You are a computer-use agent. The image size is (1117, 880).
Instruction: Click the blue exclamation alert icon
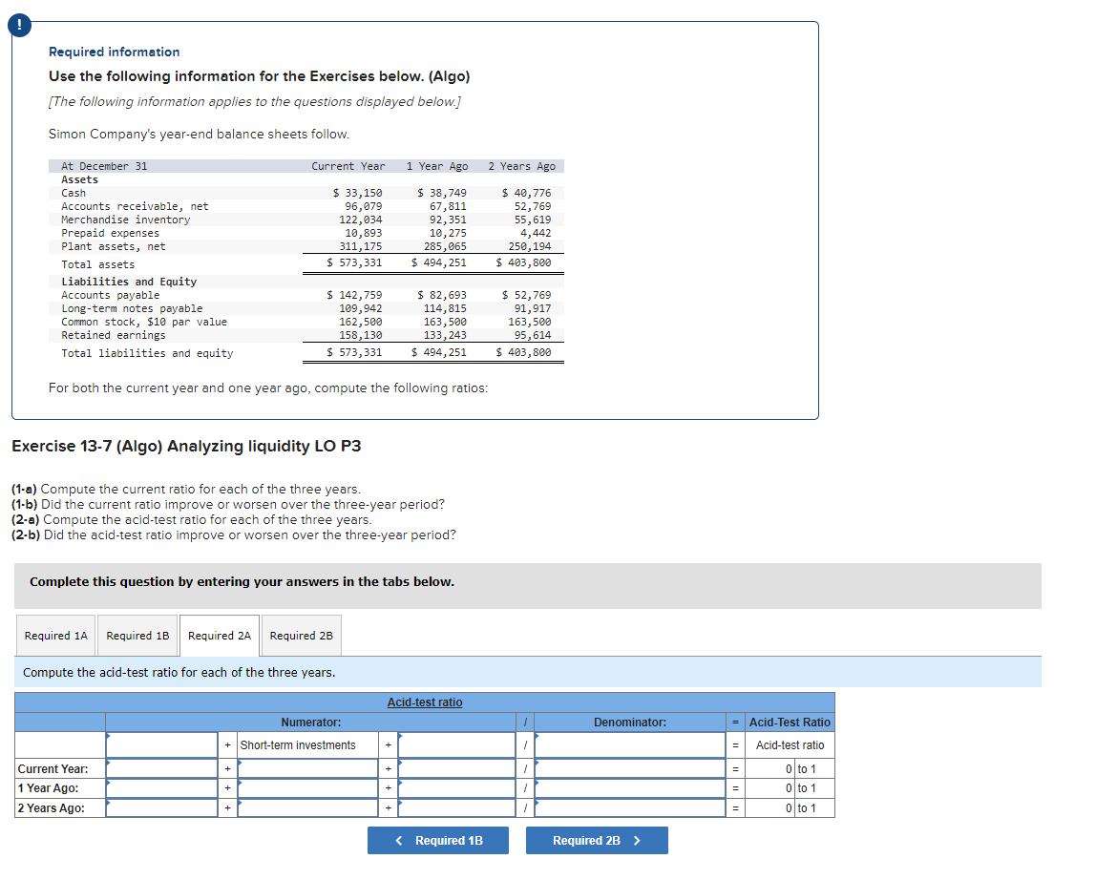(x=19, y=25)
